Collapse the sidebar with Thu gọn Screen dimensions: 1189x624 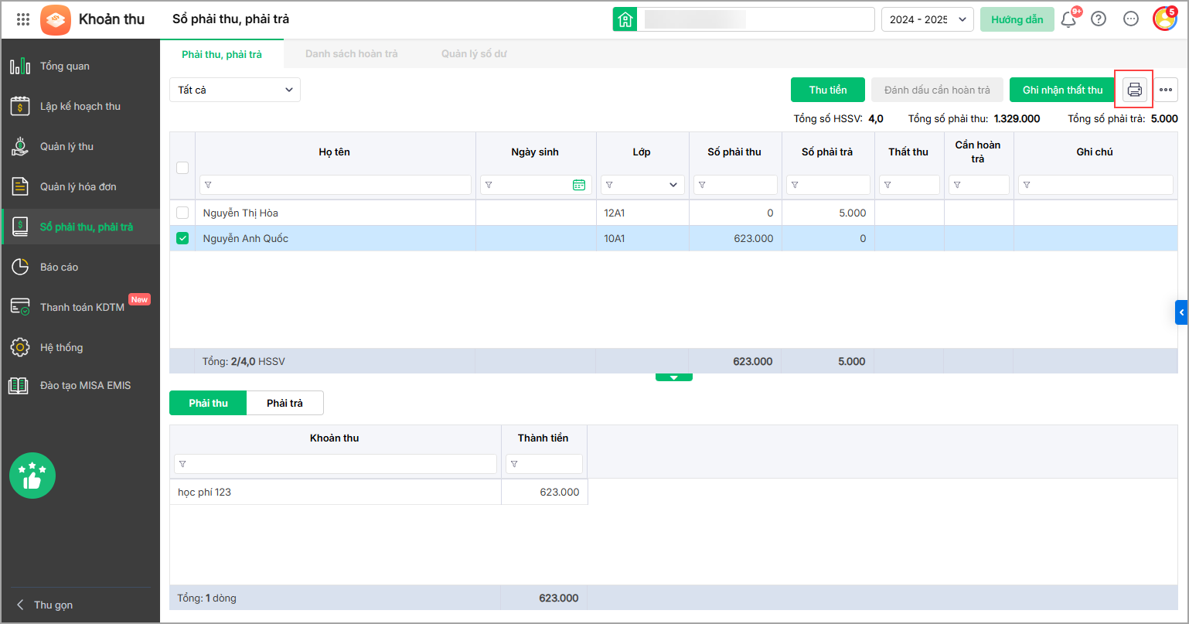point(45,605)
